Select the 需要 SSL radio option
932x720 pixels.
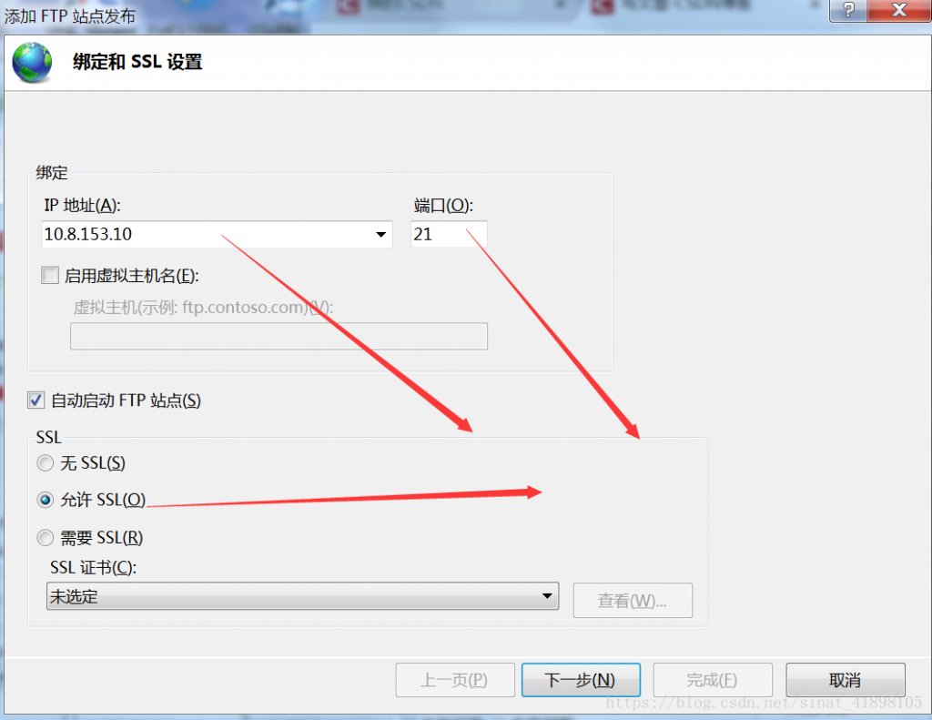coord(46,538)
